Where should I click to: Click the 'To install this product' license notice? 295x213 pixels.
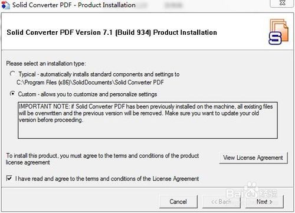[x=102, y=159]
